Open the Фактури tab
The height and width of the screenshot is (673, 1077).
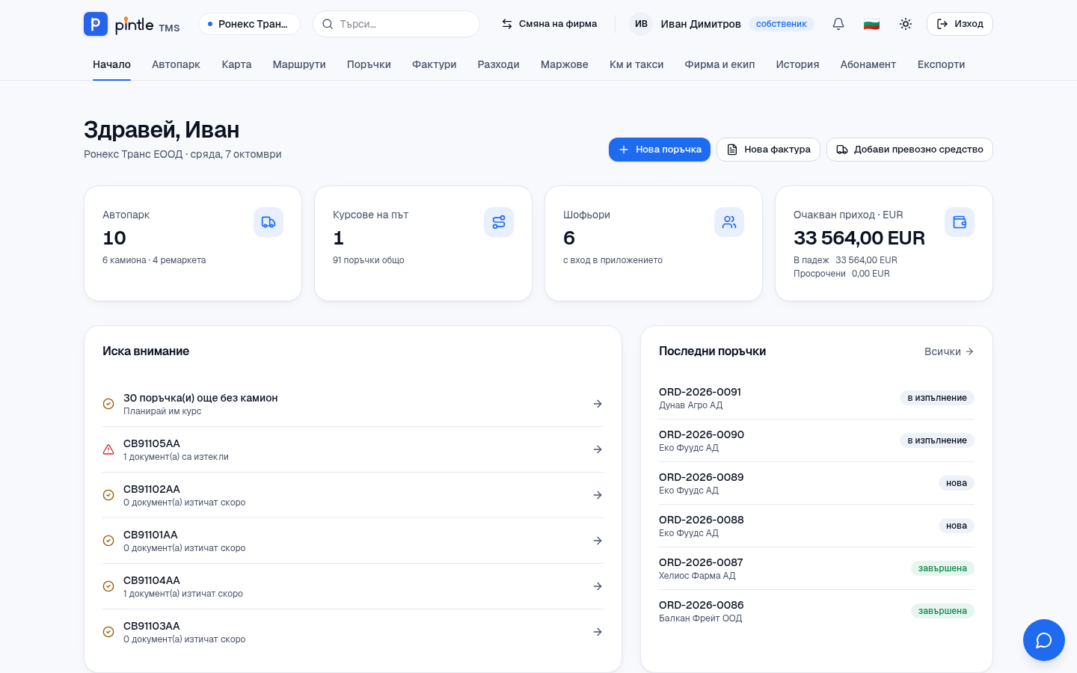(x=435, y=64)
